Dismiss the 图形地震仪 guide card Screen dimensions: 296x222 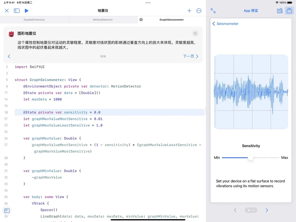click(195, 34)
